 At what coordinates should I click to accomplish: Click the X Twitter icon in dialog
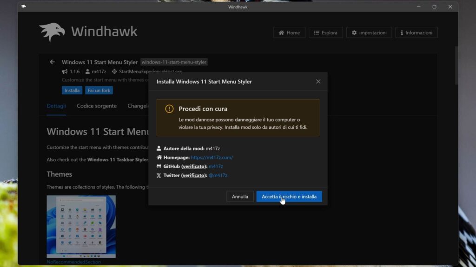pos(159,175)
